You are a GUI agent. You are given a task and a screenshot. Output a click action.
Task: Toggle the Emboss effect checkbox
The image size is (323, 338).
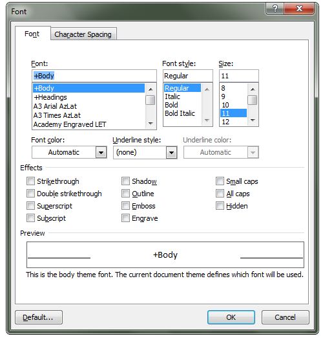(x=125, y=206)
